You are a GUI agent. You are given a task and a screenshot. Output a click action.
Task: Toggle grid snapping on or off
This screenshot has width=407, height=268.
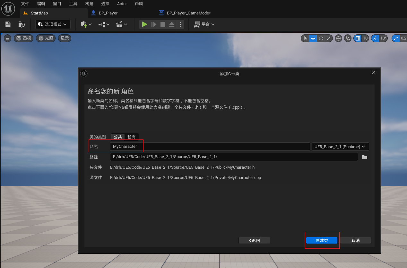[357, 38]
